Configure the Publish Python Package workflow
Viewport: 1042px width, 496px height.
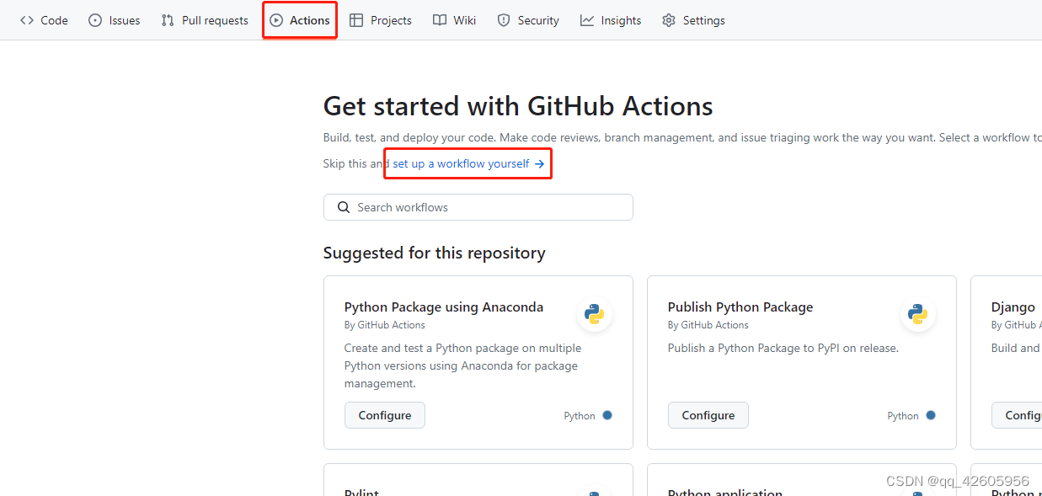[x=708, y=415]
